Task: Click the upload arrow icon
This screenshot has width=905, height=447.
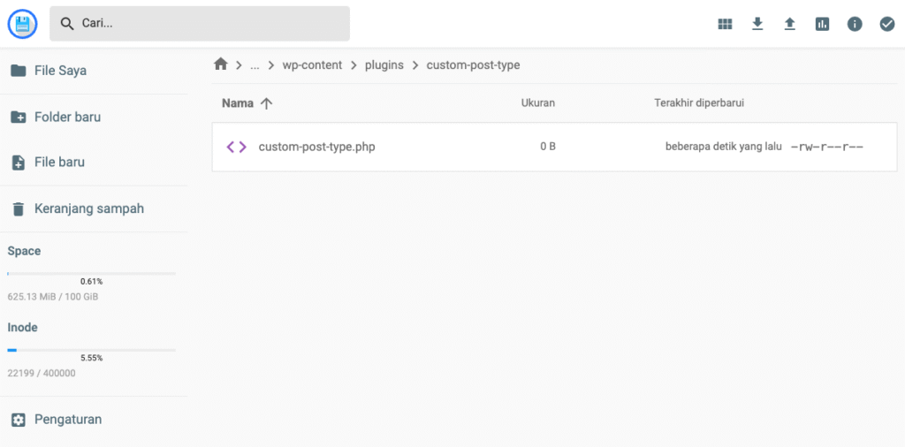Action: 789,24
